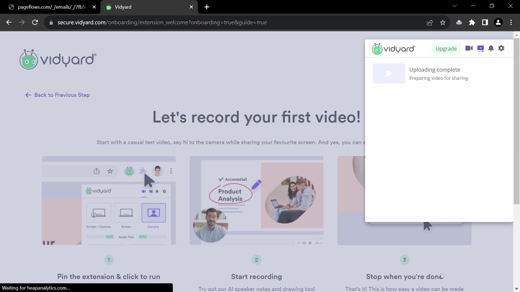Toggle the browser side panel
Screen dimensions: 520x292
pyautogui.click(x=485, y=22)
